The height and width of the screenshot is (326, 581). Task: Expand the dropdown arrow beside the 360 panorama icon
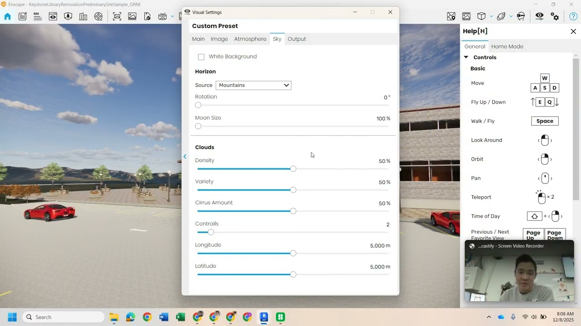pos(172,16)
